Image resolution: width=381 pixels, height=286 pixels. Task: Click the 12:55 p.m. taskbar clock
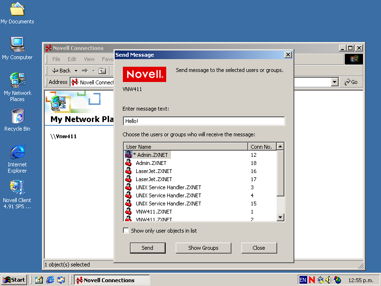pos(361,280)
